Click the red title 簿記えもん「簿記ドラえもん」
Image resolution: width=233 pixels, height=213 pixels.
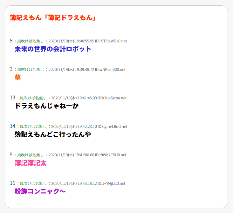pyautogui.click(x=53, y=18)
